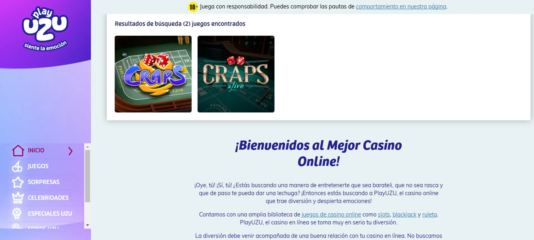The width and height of the screenshot is (534, 240).
Task: Click the PlayUZU logo
Action: (45, 29)
